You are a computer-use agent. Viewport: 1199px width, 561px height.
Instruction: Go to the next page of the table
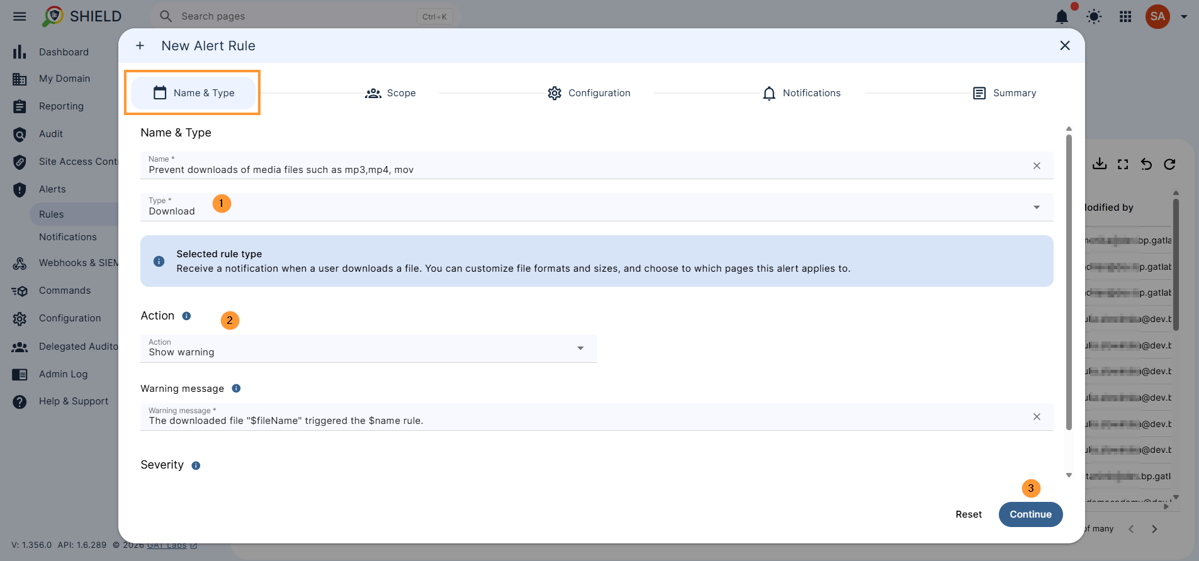pyautogui.click(x=1154, y=529)
